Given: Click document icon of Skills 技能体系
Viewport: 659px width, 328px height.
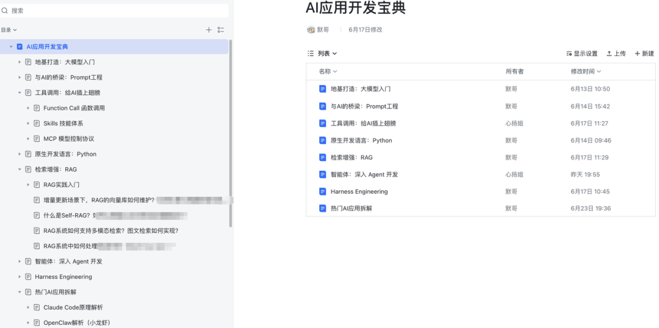Looking at the screenshot, I should pos(37,124).
